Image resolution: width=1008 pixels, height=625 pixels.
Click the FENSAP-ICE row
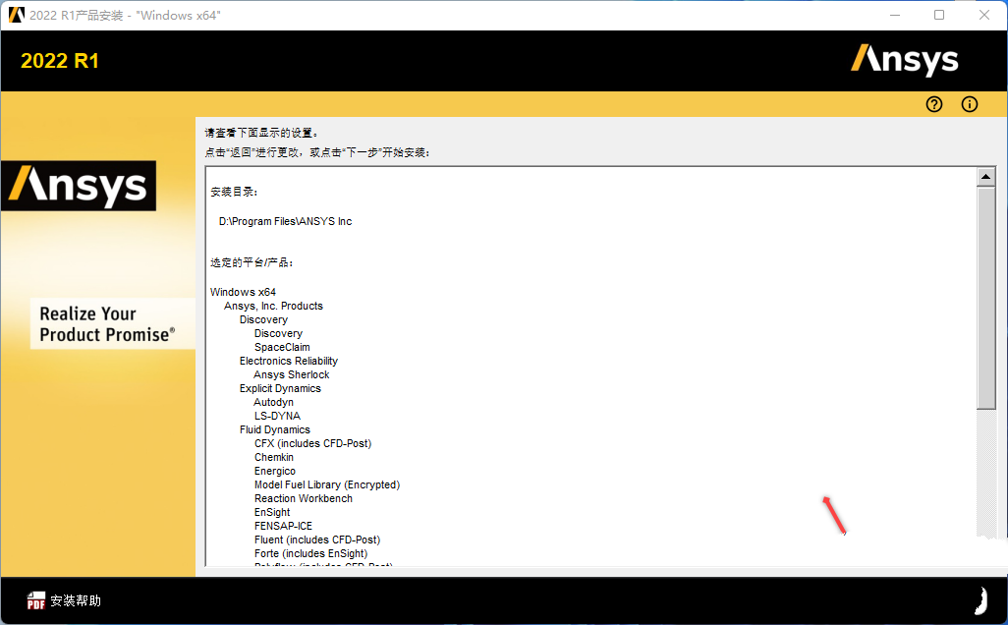point(283,526)
